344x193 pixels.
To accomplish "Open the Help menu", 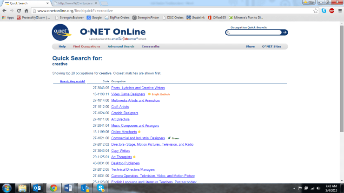I will (x=62, y=46).
